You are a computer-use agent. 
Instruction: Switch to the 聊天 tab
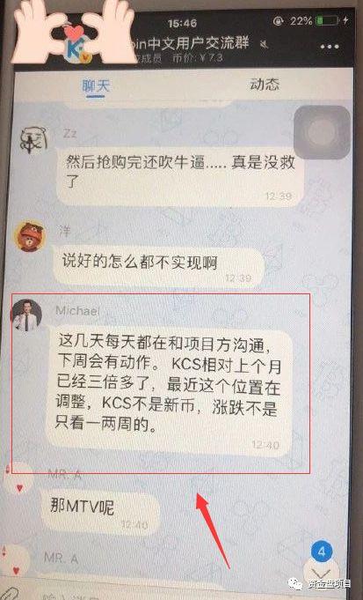(96, 86)
